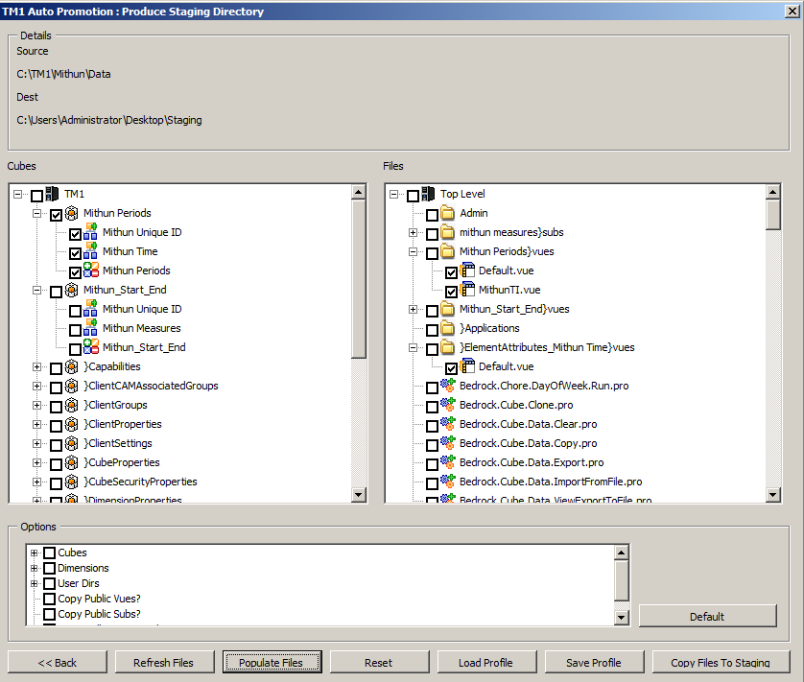This screenshot has width=804, height=682.
Task: Uncheck the Mithun Time dimension checkbox
Action: click(x=76, y=253)
